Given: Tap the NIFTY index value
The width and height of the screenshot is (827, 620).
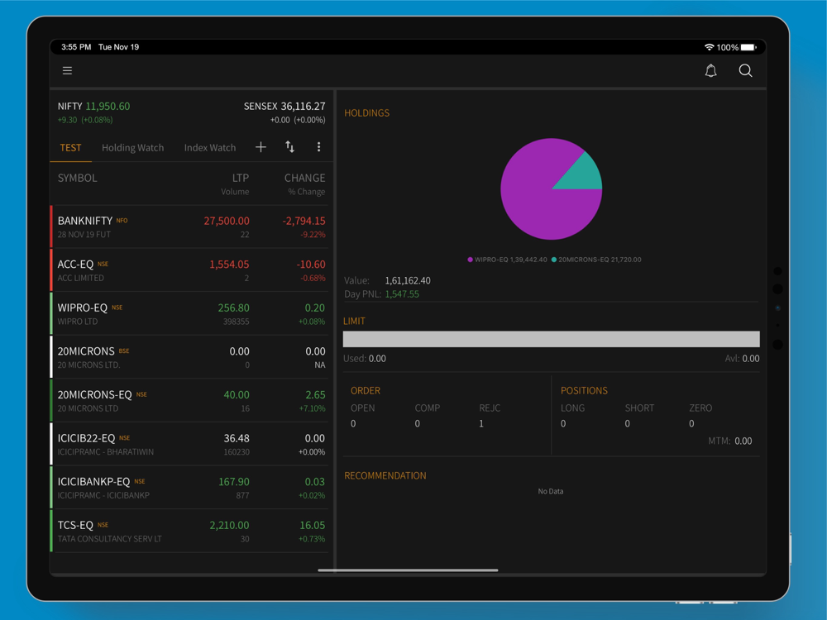Looking at the screenshot, I should (108, 107).
